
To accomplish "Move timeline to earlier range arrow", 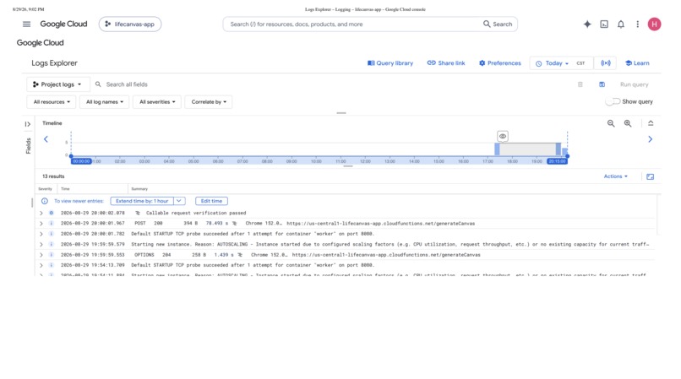I will click(46, 139).
